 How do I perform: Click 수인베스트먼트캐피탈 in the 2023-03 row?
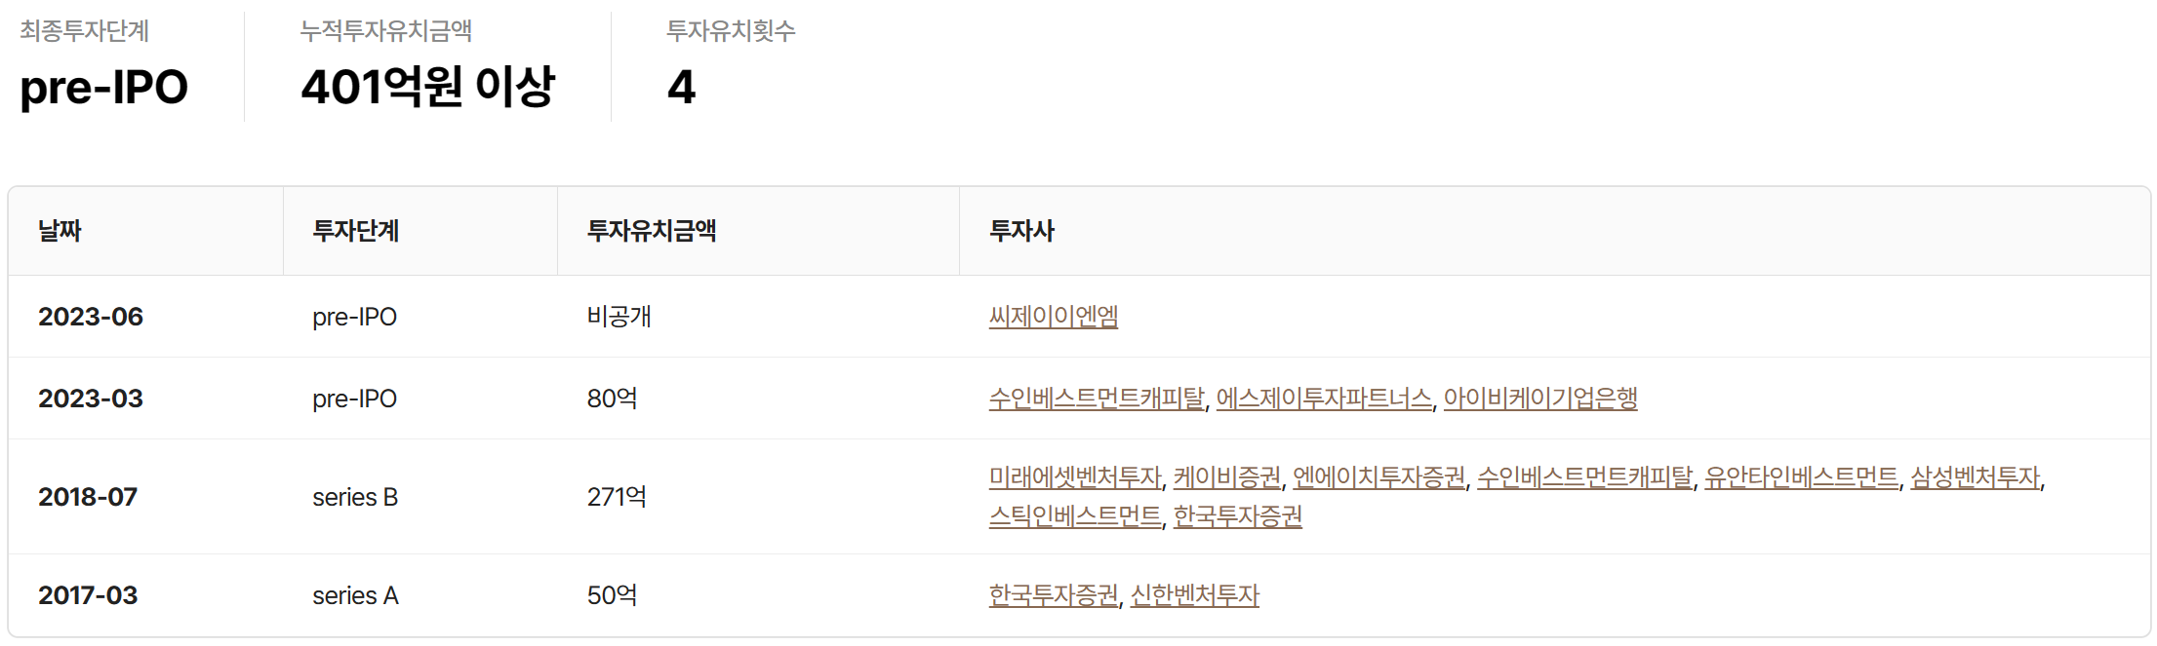click(x=1097, y=399)
